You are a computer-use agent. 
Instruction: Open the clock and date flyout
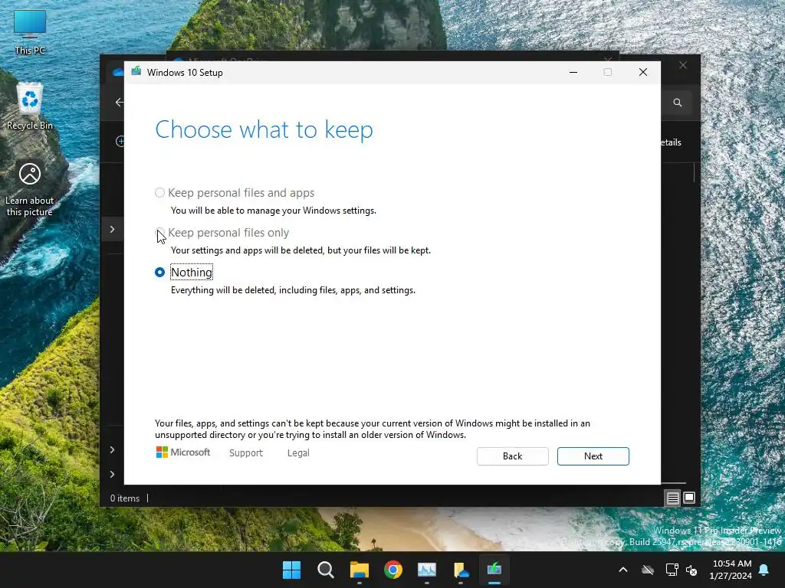pos(731,570)
